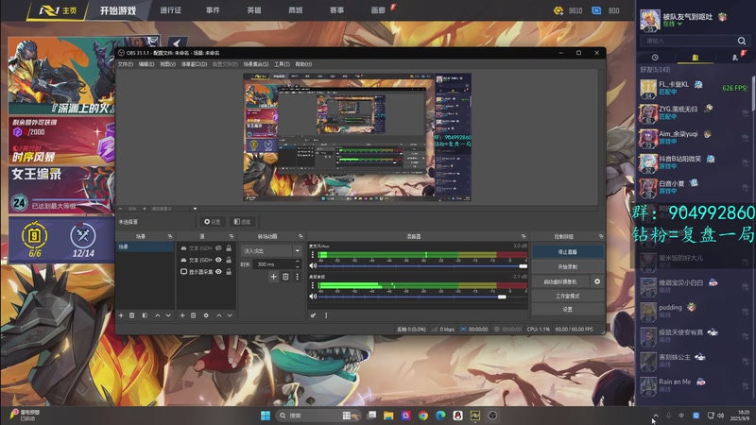Show the hidden first 文本 (GDI+) source
Viewport: 756px width, 425px height.
pos(219,248)
